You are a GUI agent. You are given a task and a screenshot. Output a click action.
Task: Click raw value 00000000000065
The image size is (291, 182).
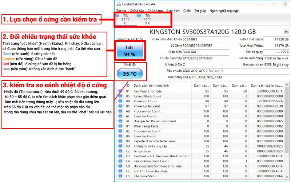coord(270,121)
